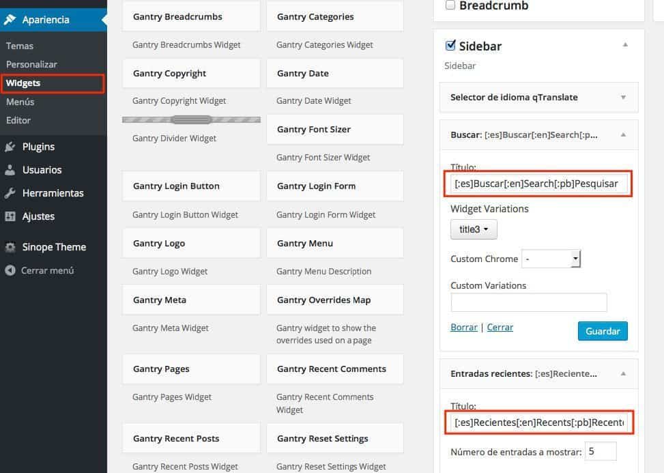
Task: Select the Gantry Breadcrumbs widget
Action: pos(191,17)
